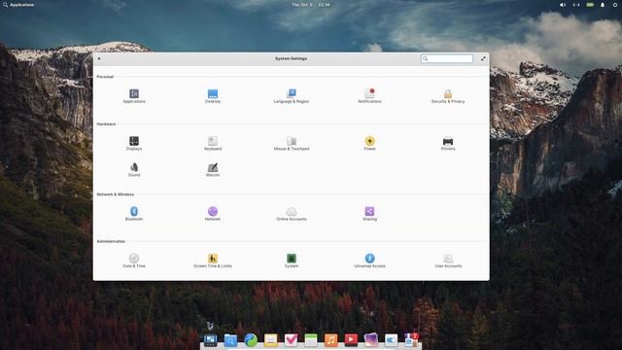Open Screen Time & Limits settings

[x=213, y=261]
